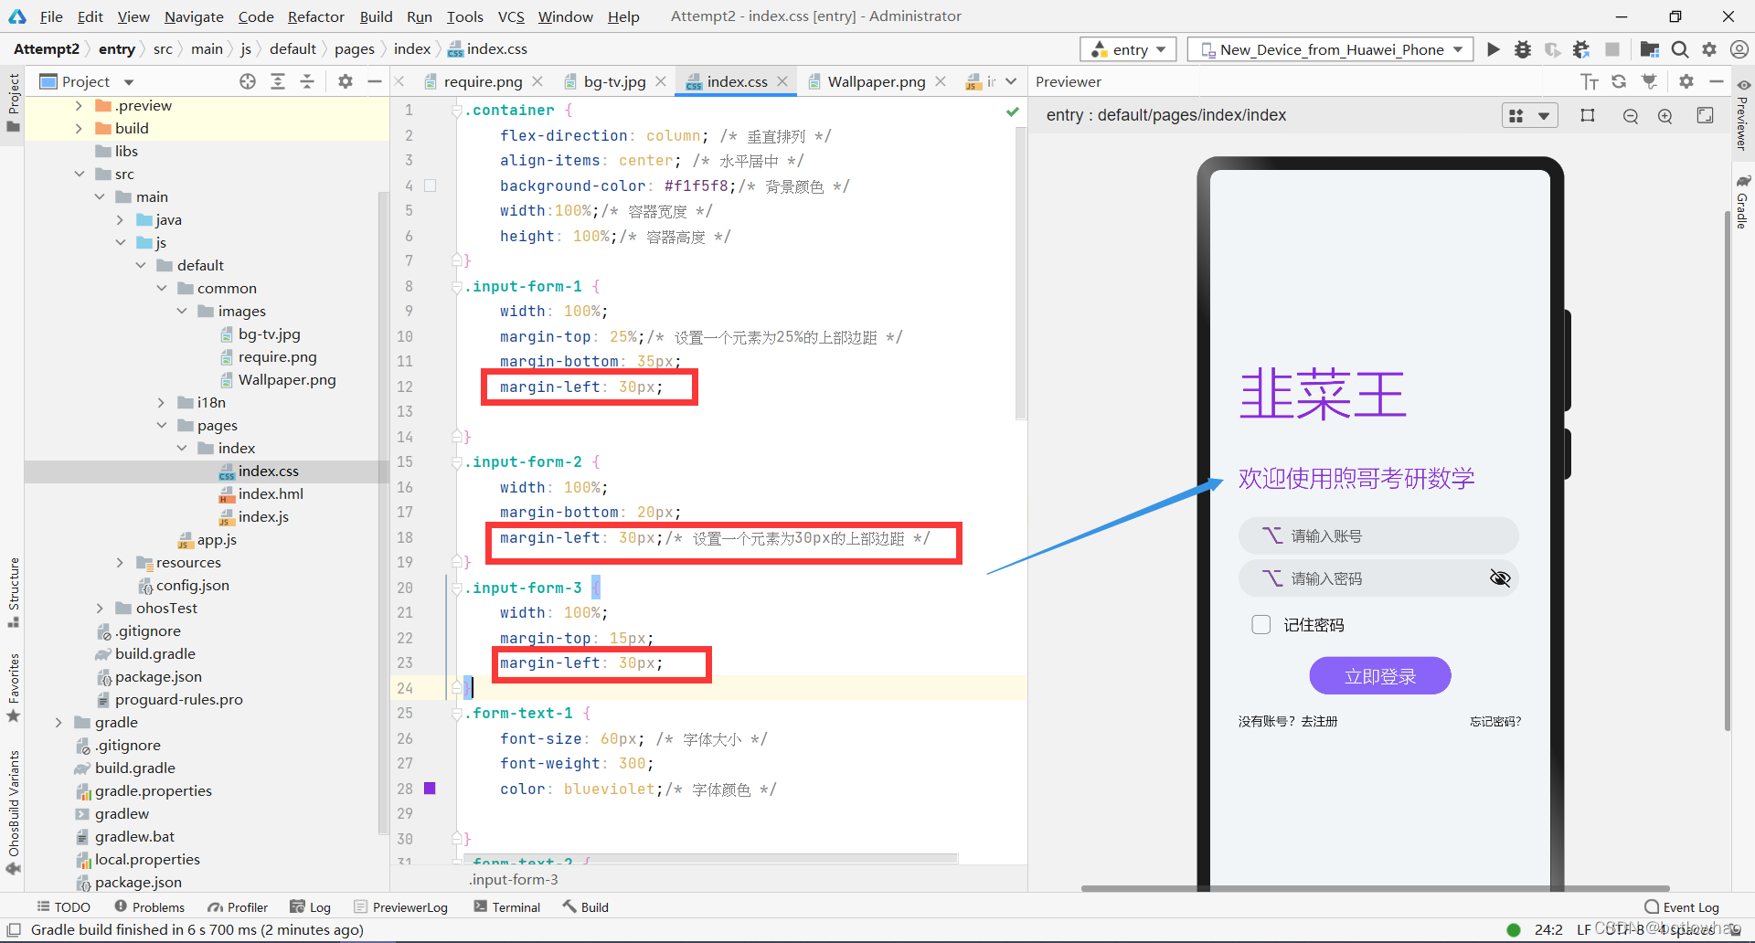Run the entry app with play icon
The height and width of the screenshot is (943, 1755).
pos(1493,49)
